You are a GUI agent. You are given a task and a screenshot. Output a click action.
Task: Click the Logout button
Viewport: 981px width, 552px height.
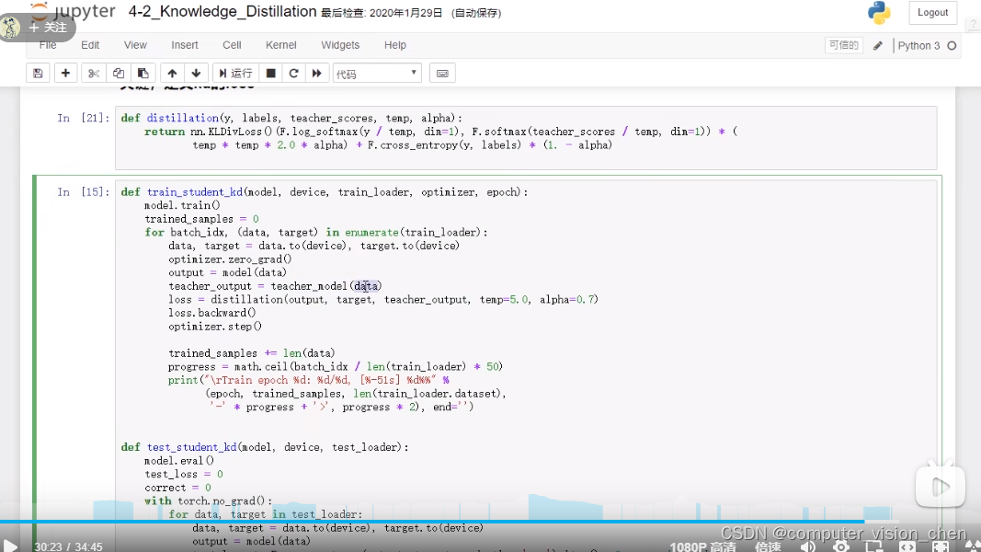(x=933, y=13)
